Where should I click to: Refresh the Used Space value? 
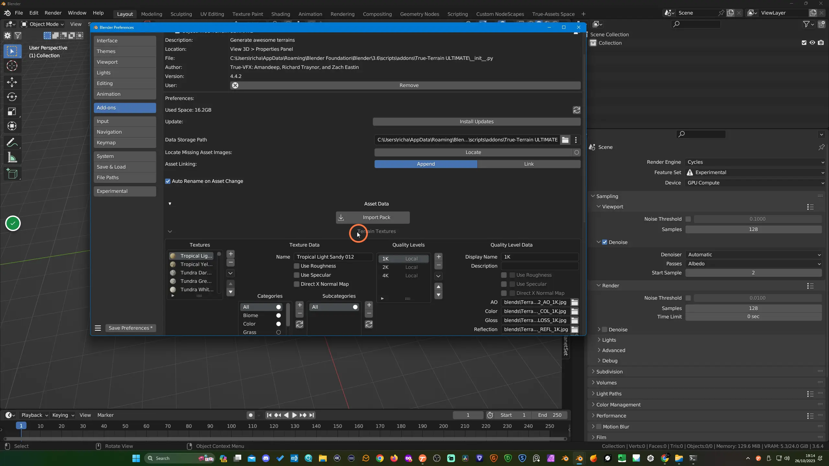click(x=577, y=110)
